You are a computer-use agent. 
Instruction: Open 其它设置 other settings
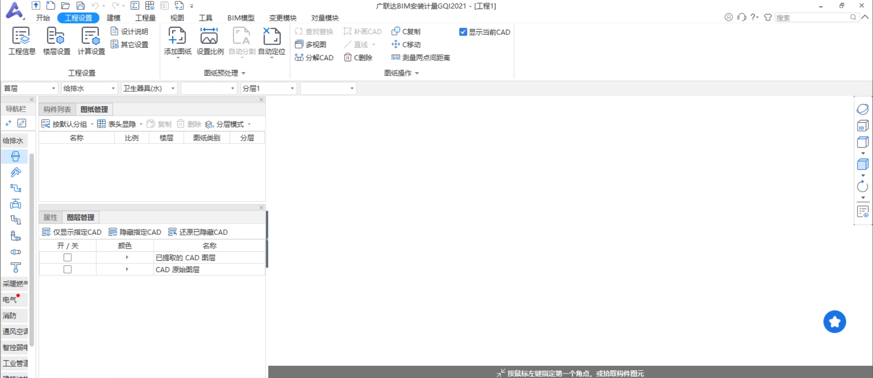point(130,45)
